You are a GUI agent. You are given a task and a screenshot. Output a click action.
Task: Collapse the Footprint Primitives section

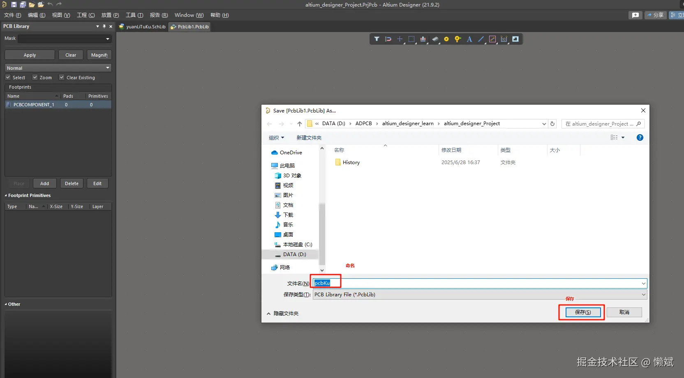(x=6, y=196)
